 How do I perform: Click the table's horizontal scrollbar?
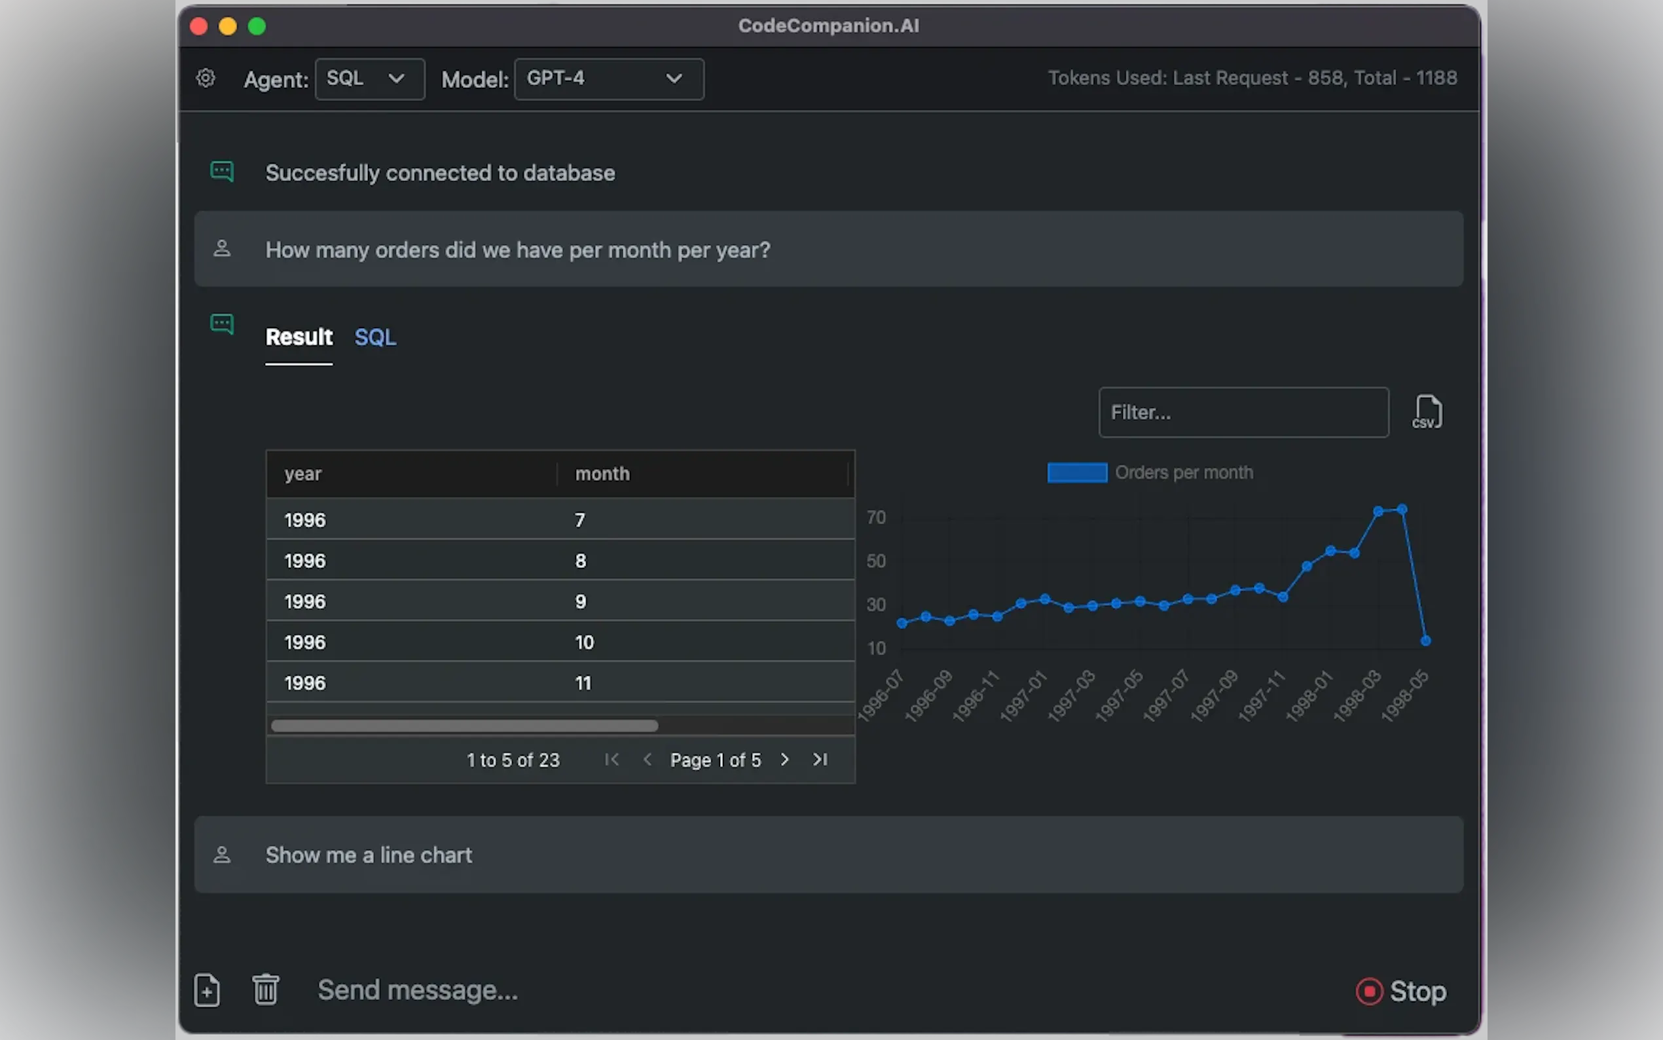(464, 726)
